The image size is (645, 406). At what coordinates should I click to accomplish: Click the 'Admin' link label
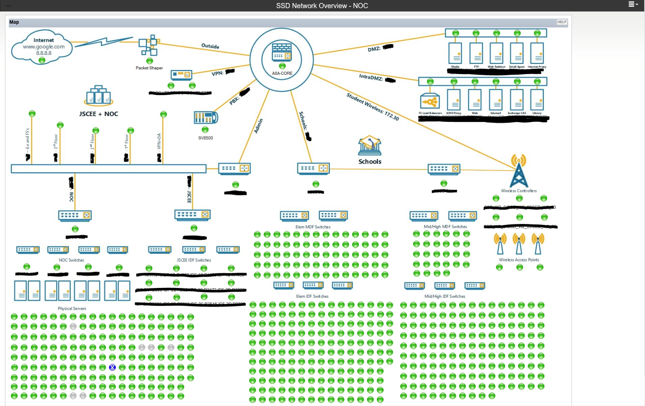pyautogui.click(x=258, y=126)
